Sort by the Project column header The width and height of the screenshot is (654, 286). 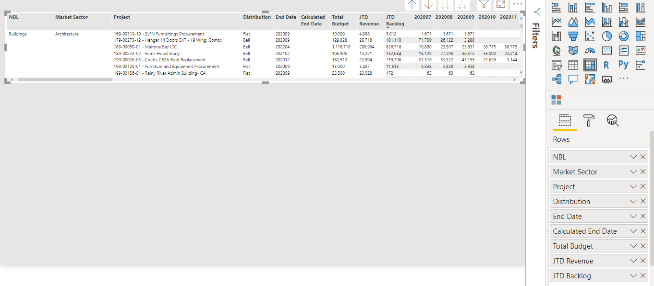pos(122,17)
